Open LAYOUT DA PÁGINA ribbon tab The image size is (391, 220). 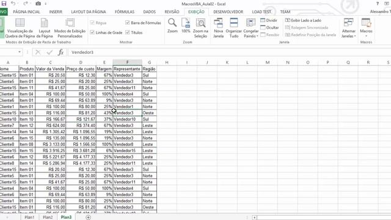pos(89,12)
